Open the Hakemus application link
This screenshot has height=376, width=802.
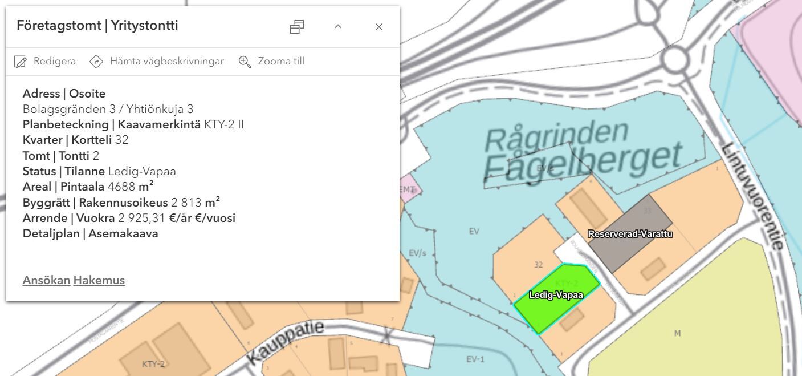click(99, 280)
